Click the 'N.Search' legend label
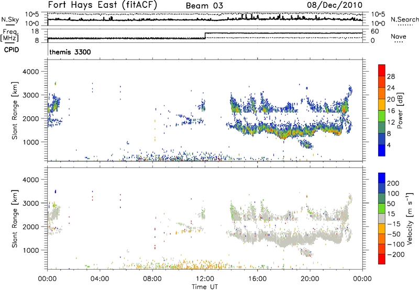This screenshot has width=419, height=290. click(x=405, y=19)
